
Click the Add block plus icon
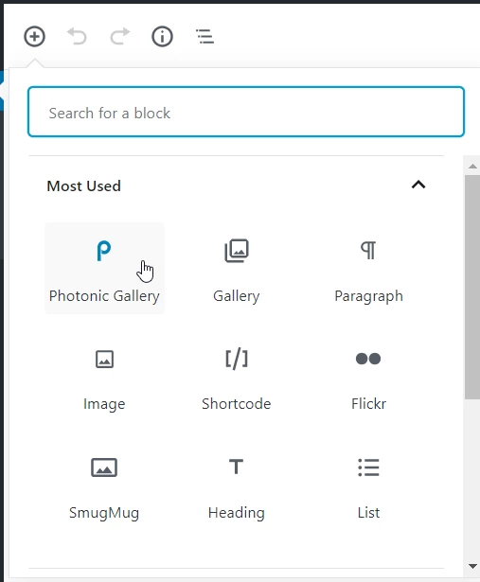tap(34, 36)
